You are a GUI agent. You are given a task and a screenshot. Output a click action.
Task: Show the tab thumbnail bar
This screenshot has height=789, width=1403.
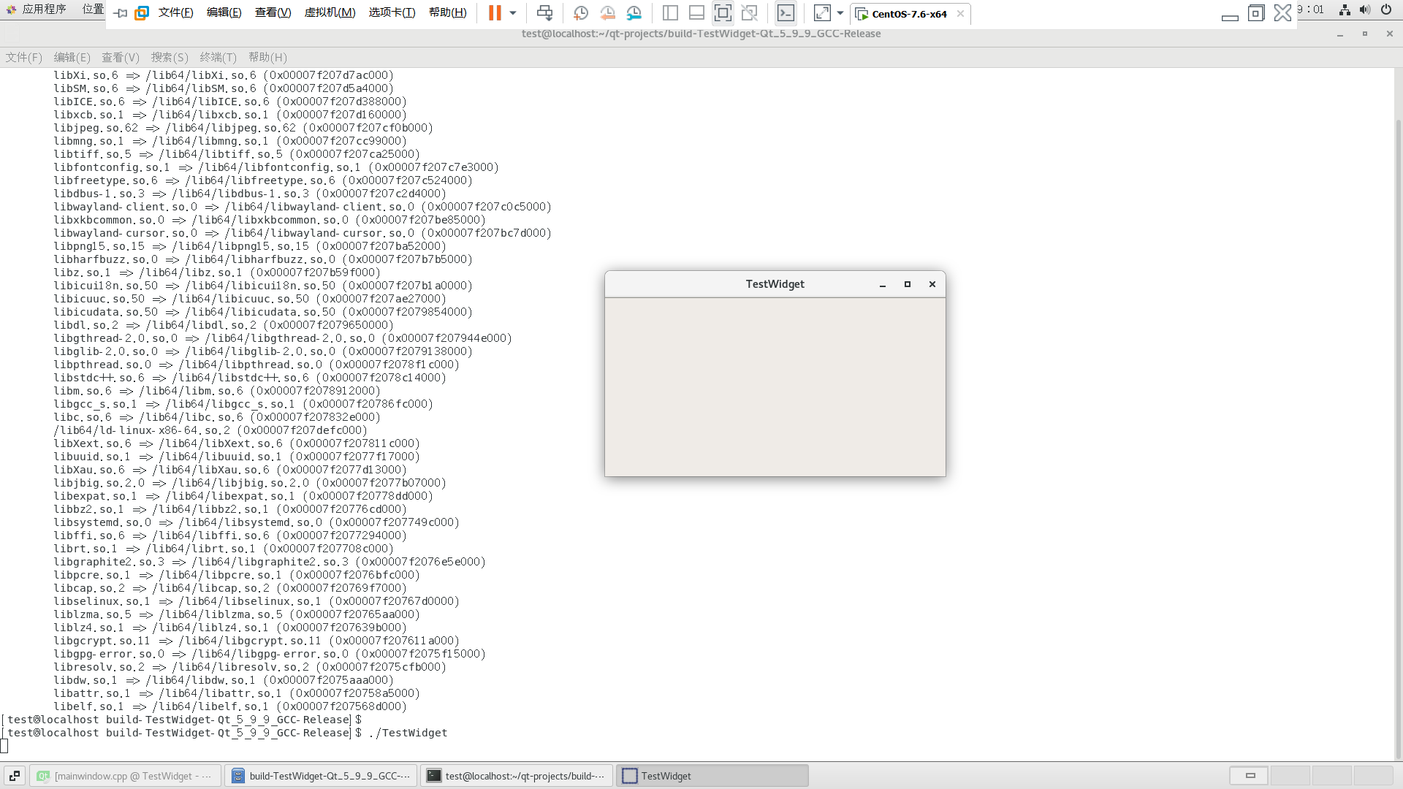(x=696, y=12)
